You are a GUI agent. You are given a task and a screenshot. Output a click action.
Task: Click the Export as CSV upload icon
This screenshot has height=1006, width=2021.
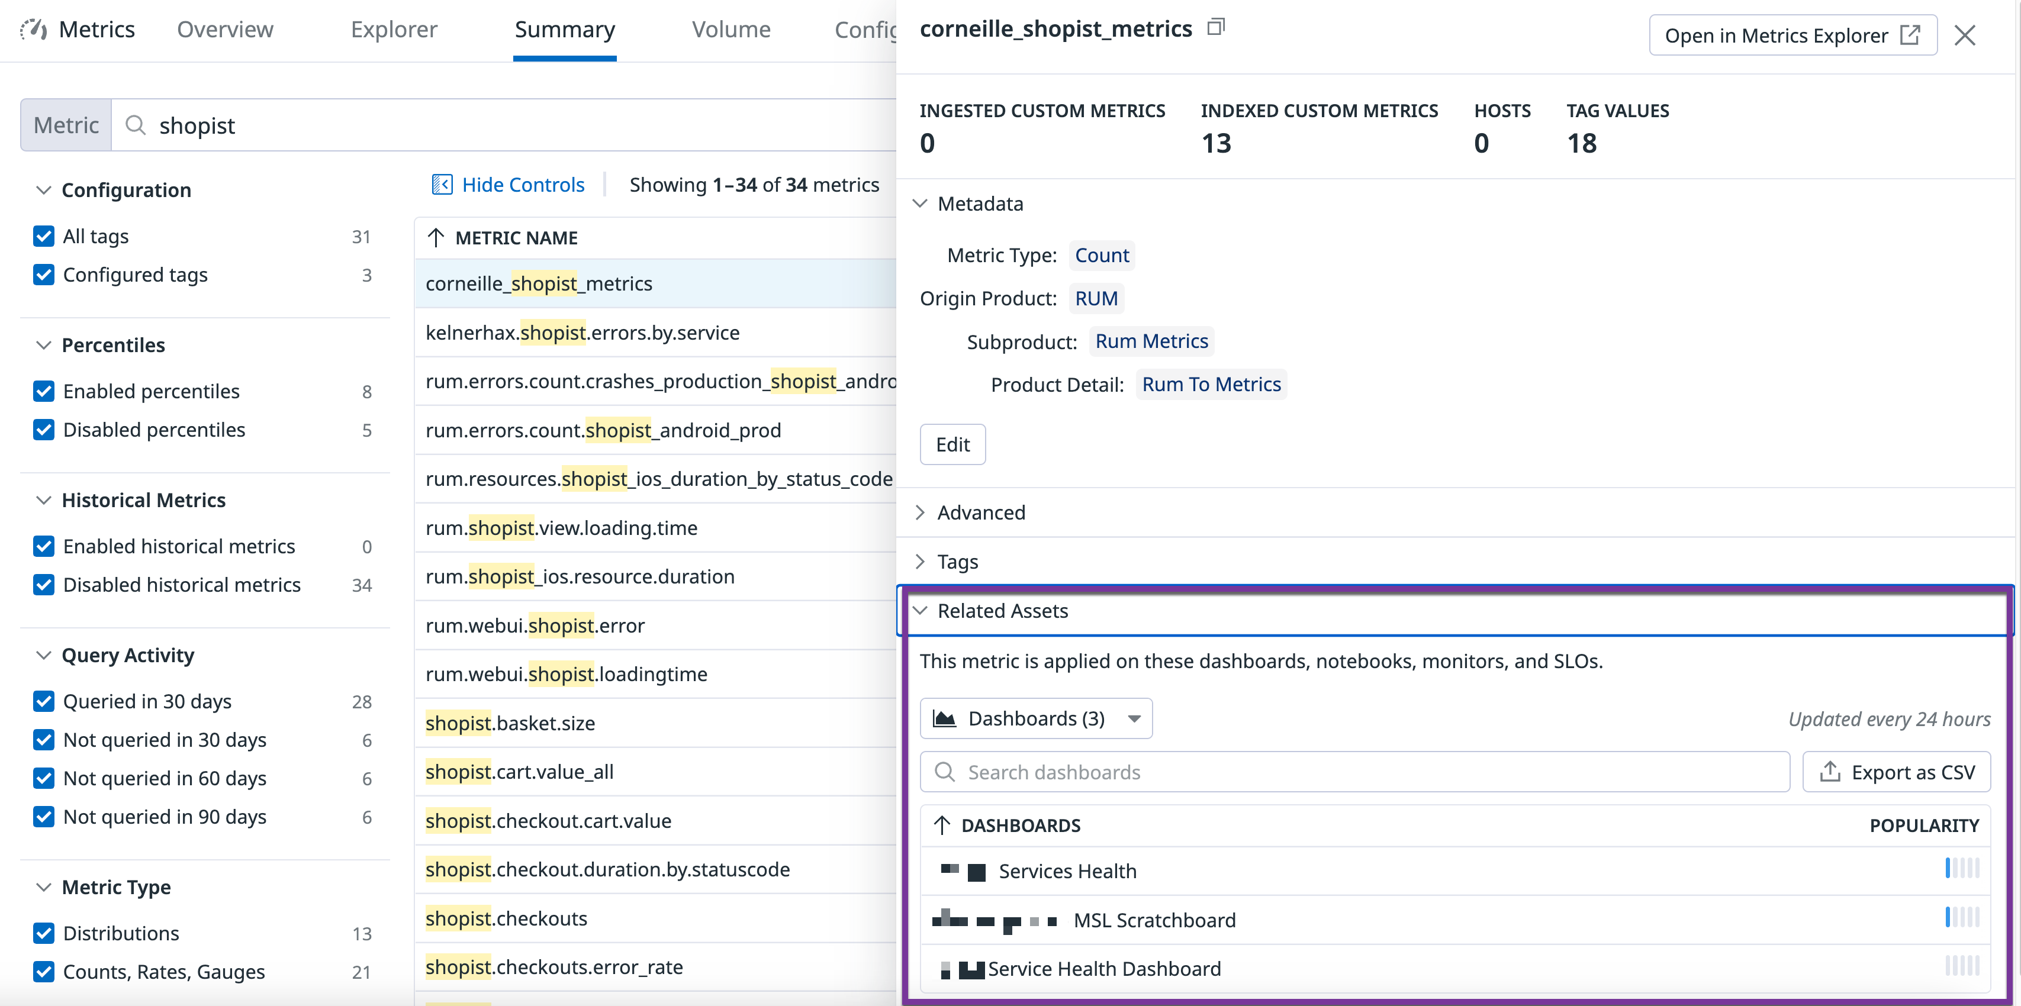pyautogui.click(x=1830, y=772)
